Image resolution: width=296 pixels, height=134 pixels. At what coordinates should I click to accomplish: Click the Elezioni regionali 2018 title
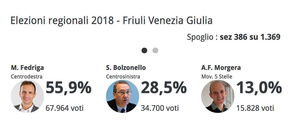[x=111, y=21]
